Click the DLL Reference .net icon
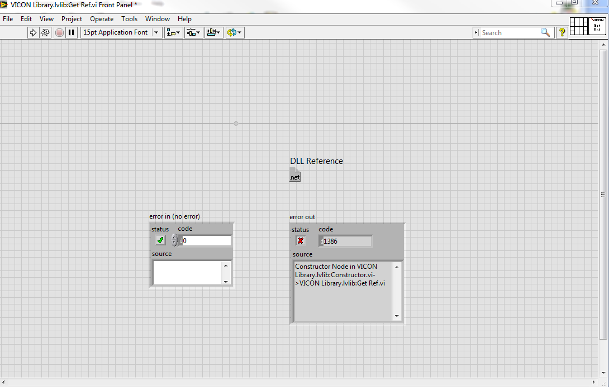 (295, 175)
